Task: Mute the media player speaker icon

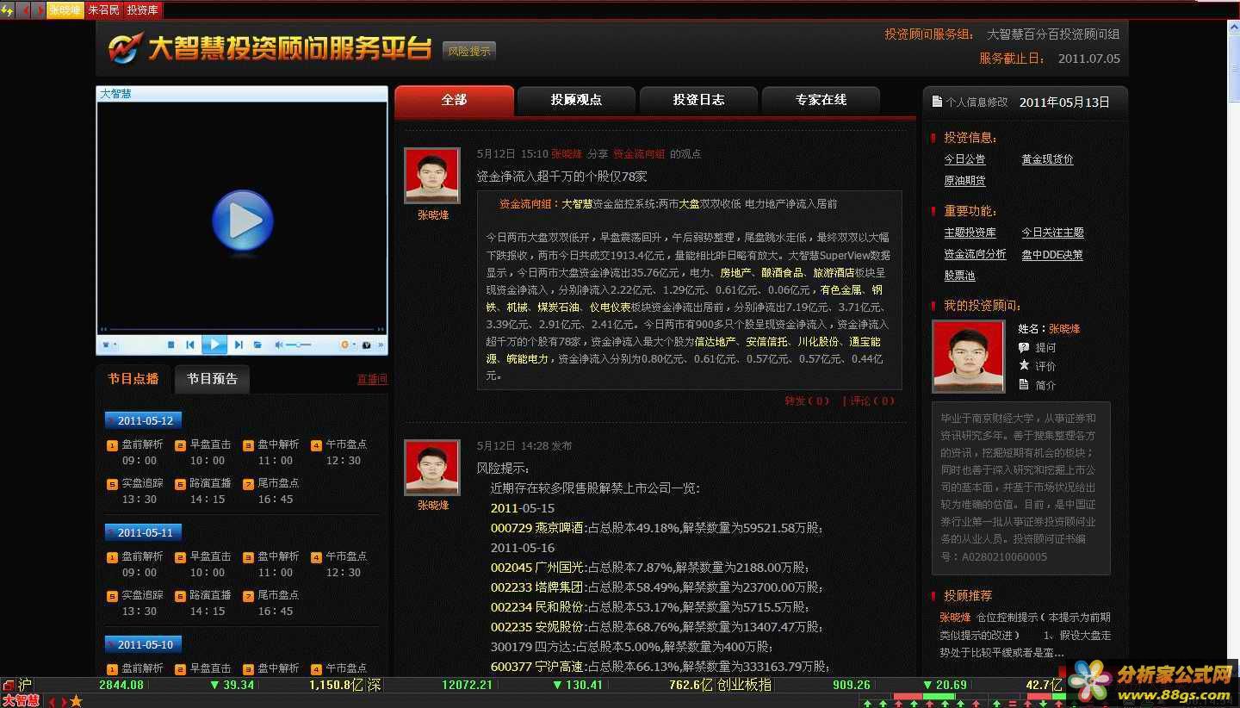Action: (x=278, y=345)
